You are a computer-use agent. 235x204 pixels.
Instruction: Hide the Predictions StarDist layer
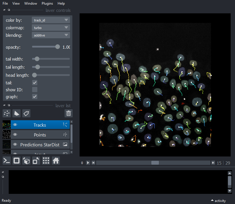point(15,144)
